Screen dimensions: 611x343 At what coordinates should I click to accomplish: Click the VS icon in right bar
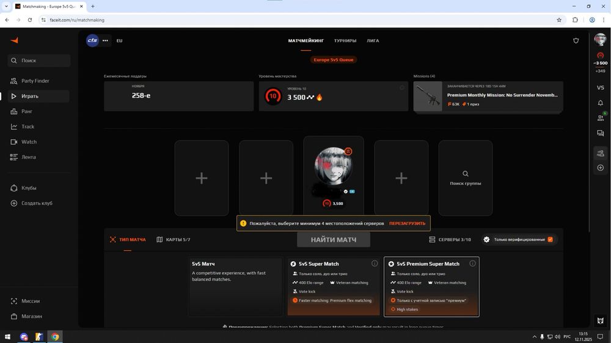tap(601, 88)
